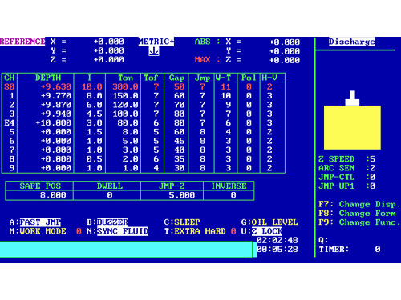Click the REFERENCE X value +0.000
Image resolution: width=401 pixels, height=300 pixels.
pos(109,42)
